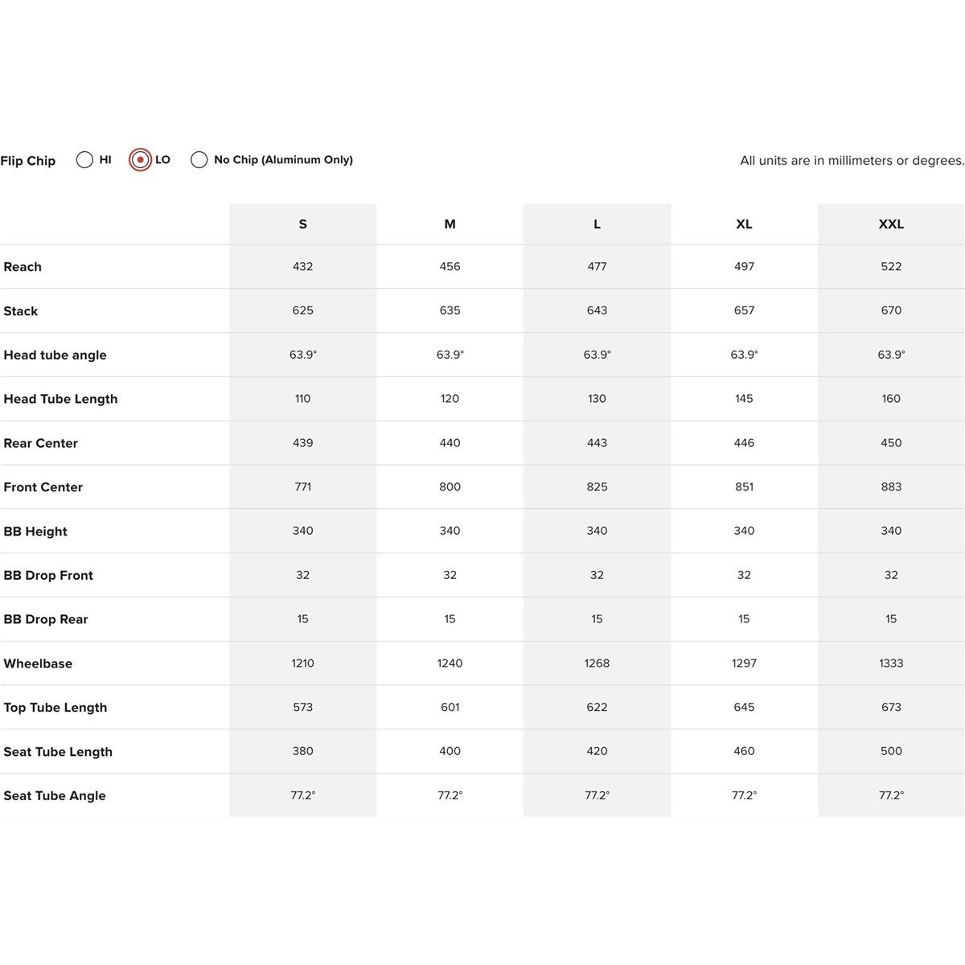The width and height of the screenshot is (965, 965).
Task: Select the LO flip chip radio button
Action: pyautogui.click(x=140, y=160)
